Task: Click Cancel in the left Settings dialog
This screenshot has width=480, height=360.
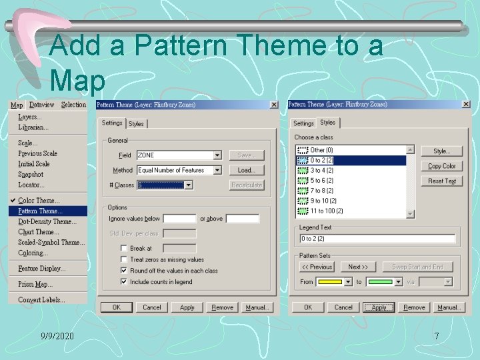Action: pyautogui.click(x=152, y=307)
